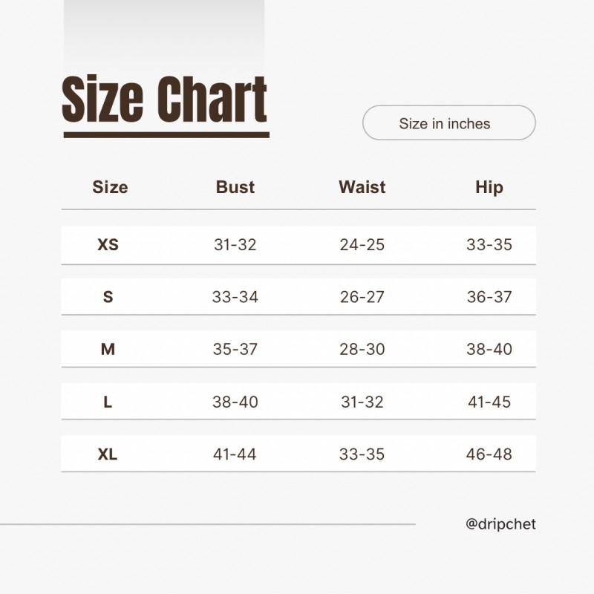This screenshot has width=594, height=594.
Task: Click the XS size row label
Action: pyautogui.click(x=108, y=244)
